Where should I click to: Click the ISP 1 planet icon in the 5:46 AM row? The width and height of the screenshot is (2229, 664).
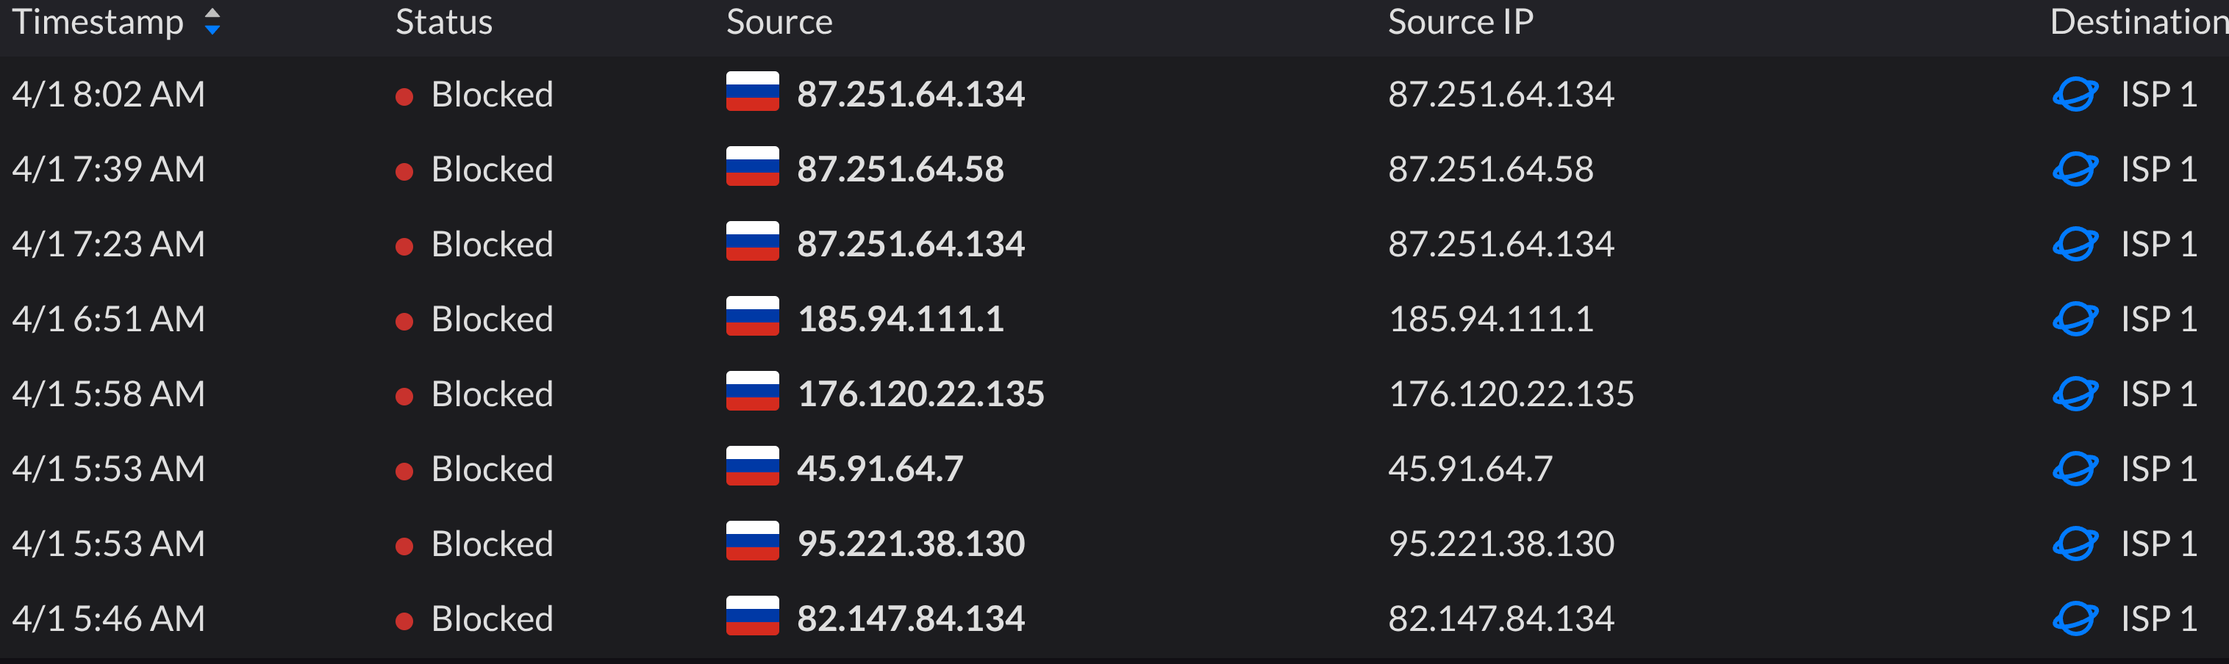click(2074, 618)
